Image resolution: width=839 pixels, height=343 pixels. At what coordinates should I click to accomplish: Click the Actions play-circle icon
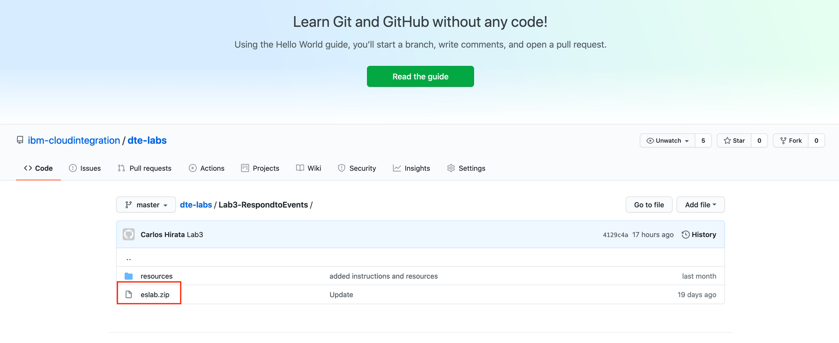(193, 168)
